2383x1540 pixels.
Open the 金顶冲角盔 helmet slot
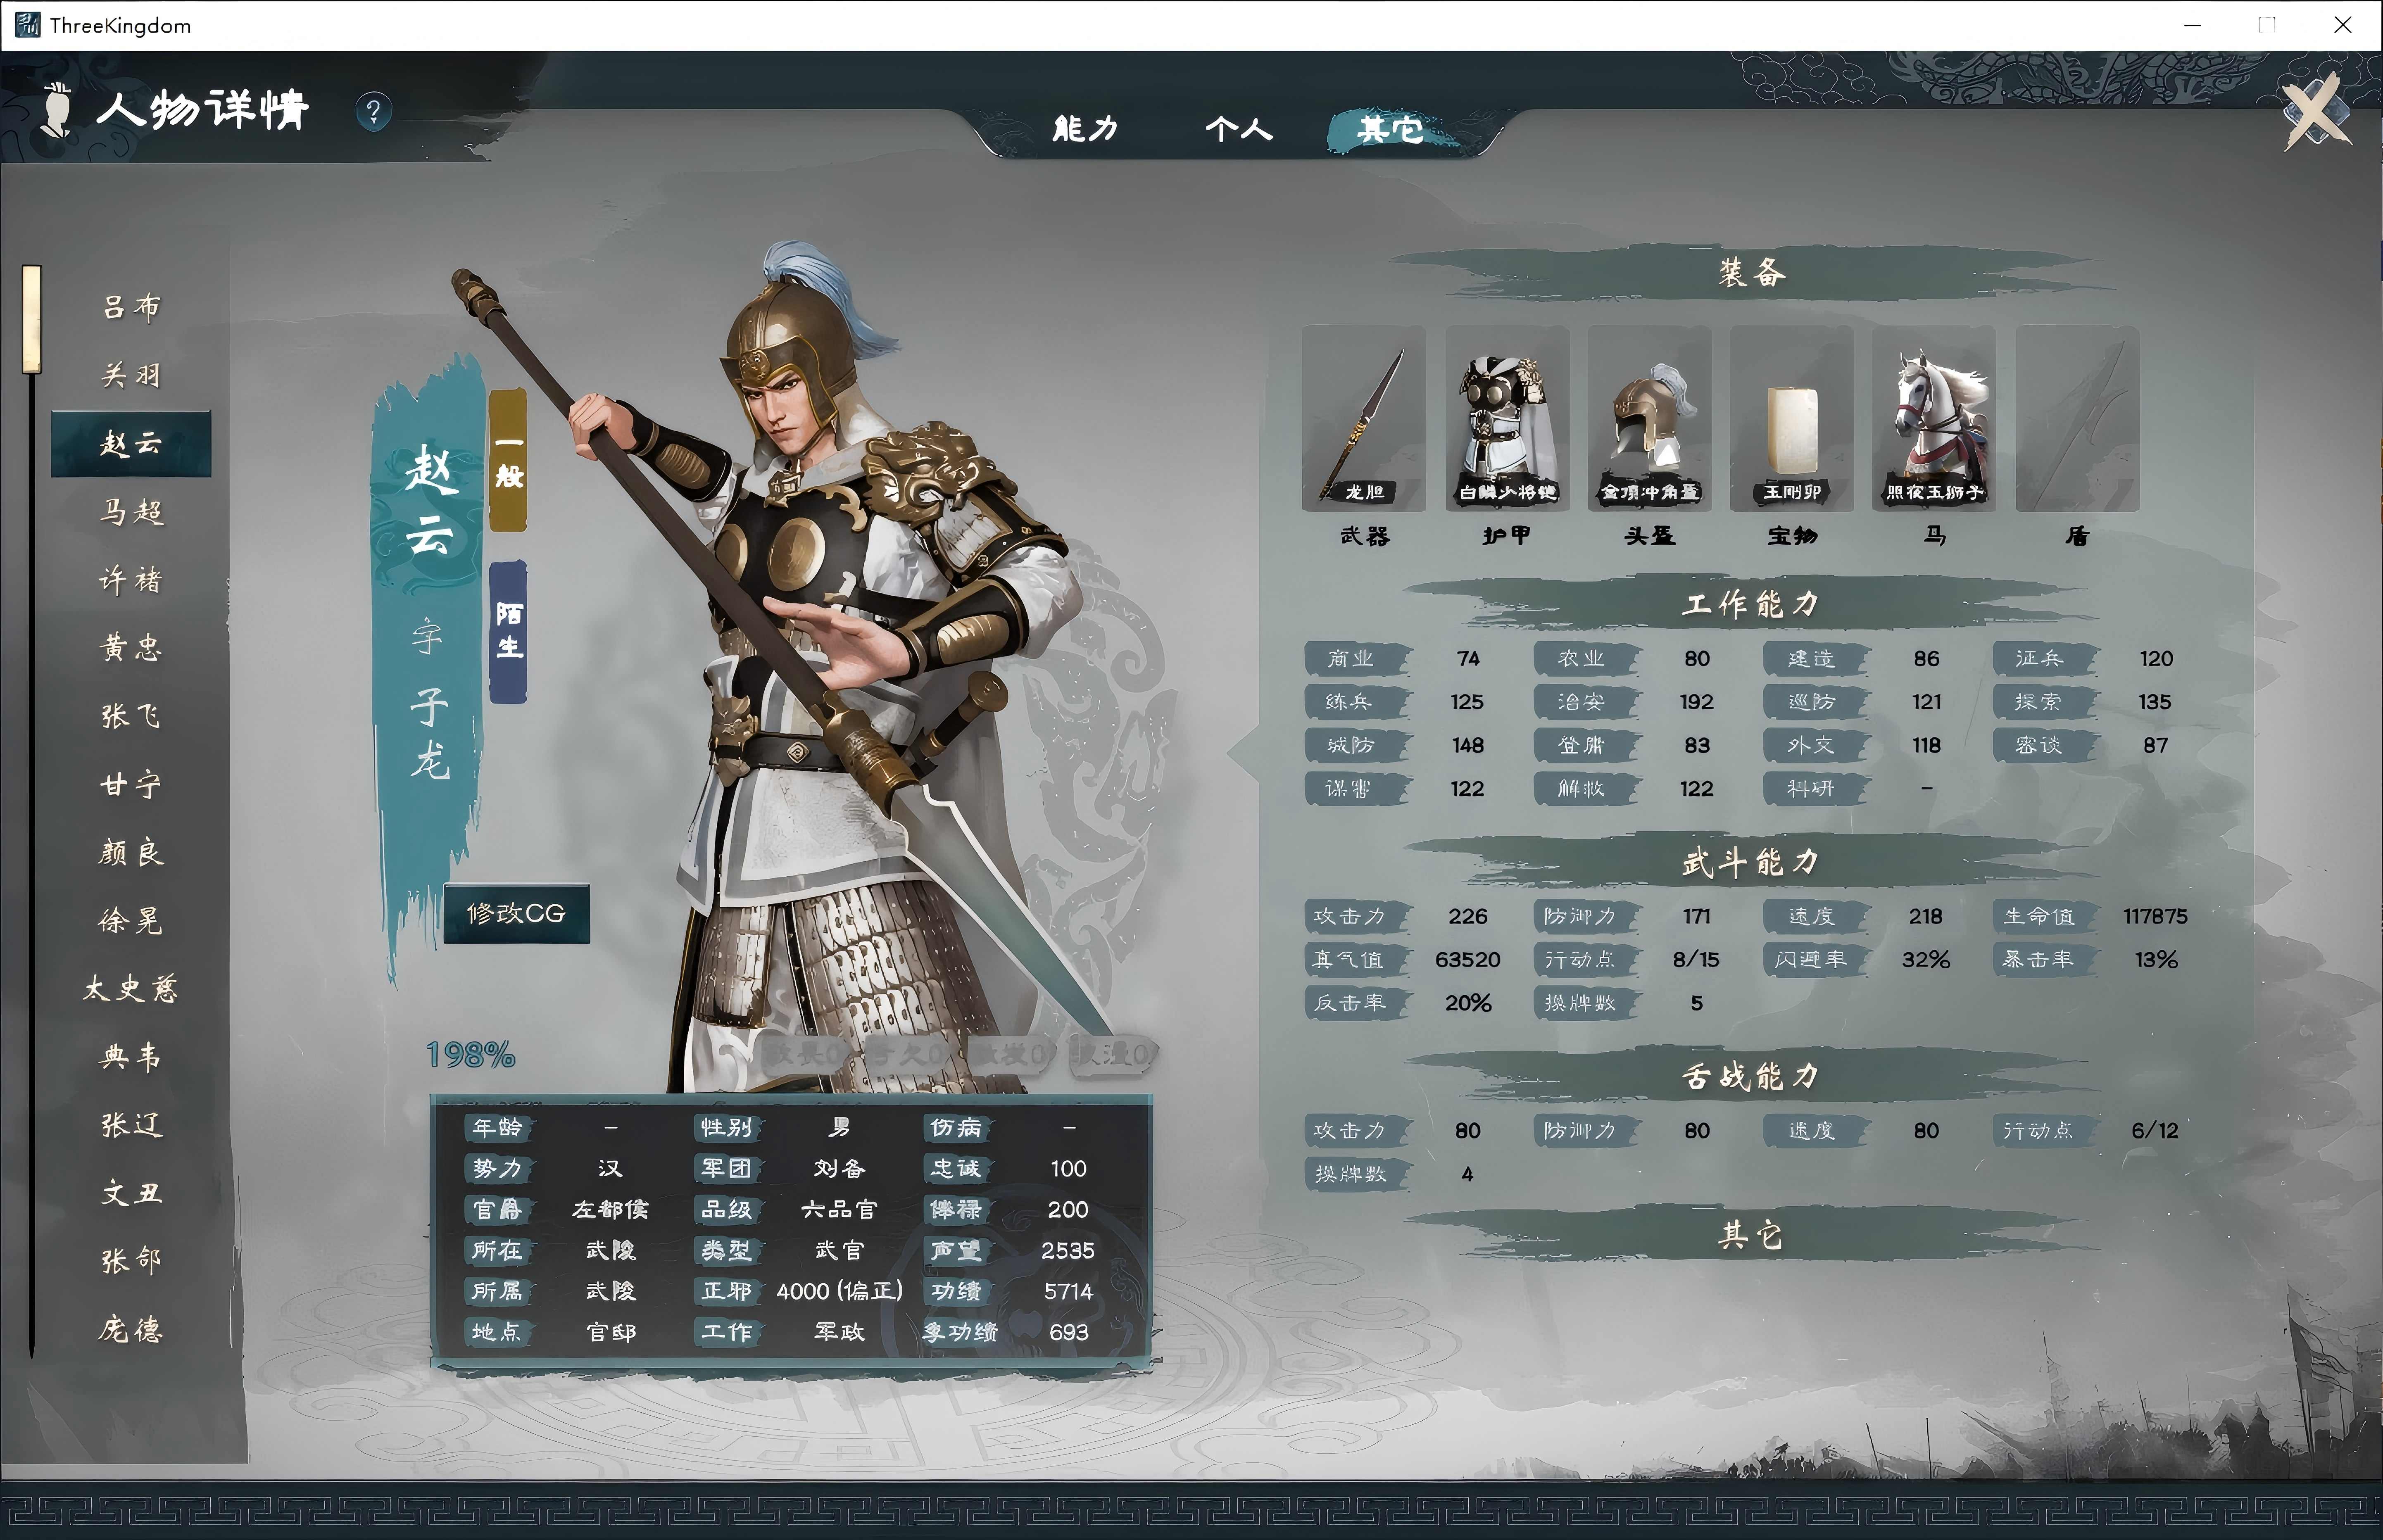1649,418
